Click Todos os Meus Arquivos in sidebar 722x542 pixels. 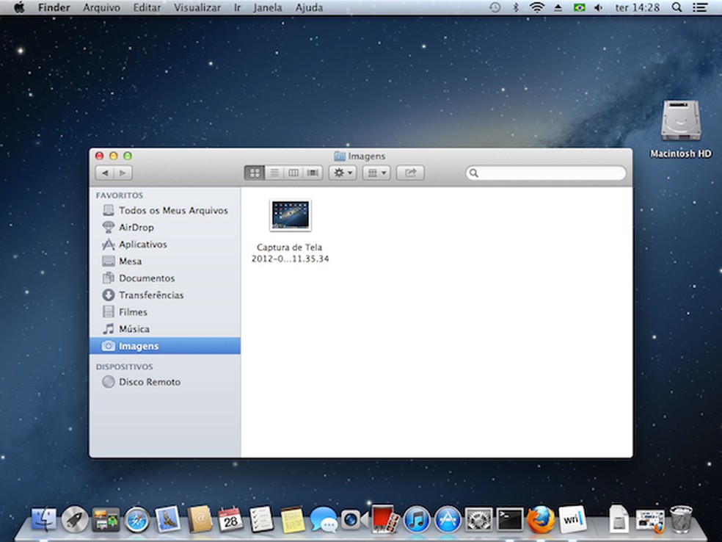(172, 211)
